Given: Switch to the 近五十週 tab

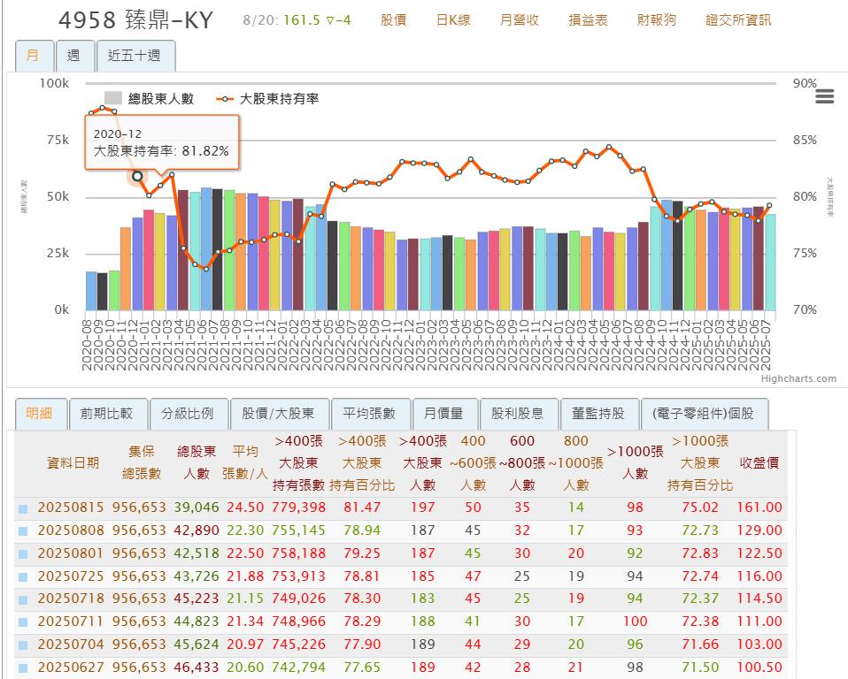Looking at the screenshot, I should tap(135, 56).
